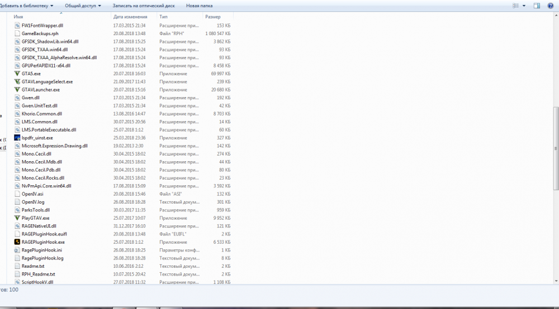Click the 1 080 547 КБ size value
The width and height of the screenshot is (559, 309).
click(x=218, y=33)
